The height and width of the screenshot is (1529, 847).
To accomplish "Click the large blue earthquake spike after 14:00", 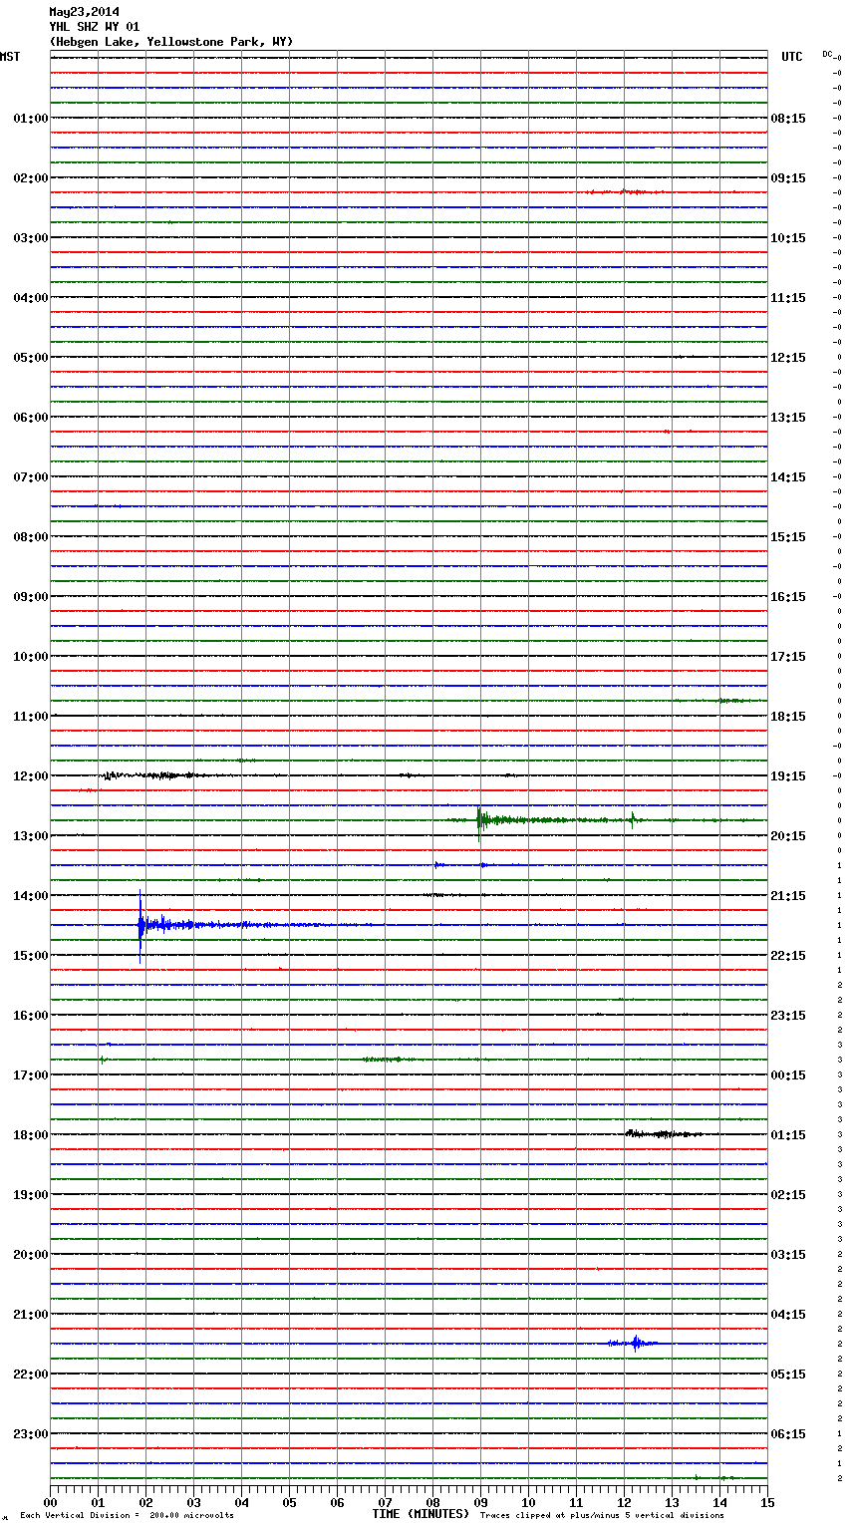I will 141,926.
